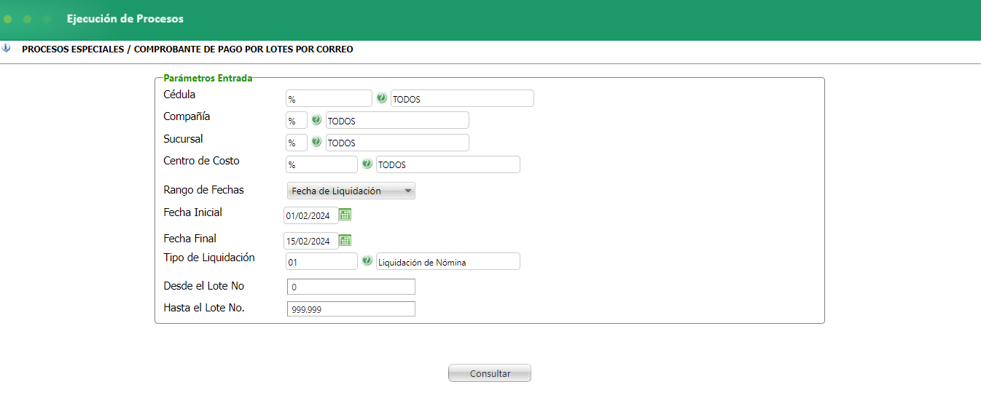This screenshot has height=398, width=981.
Task: Expand the Rango de Fechas dropdown
Action: (351, 191)
